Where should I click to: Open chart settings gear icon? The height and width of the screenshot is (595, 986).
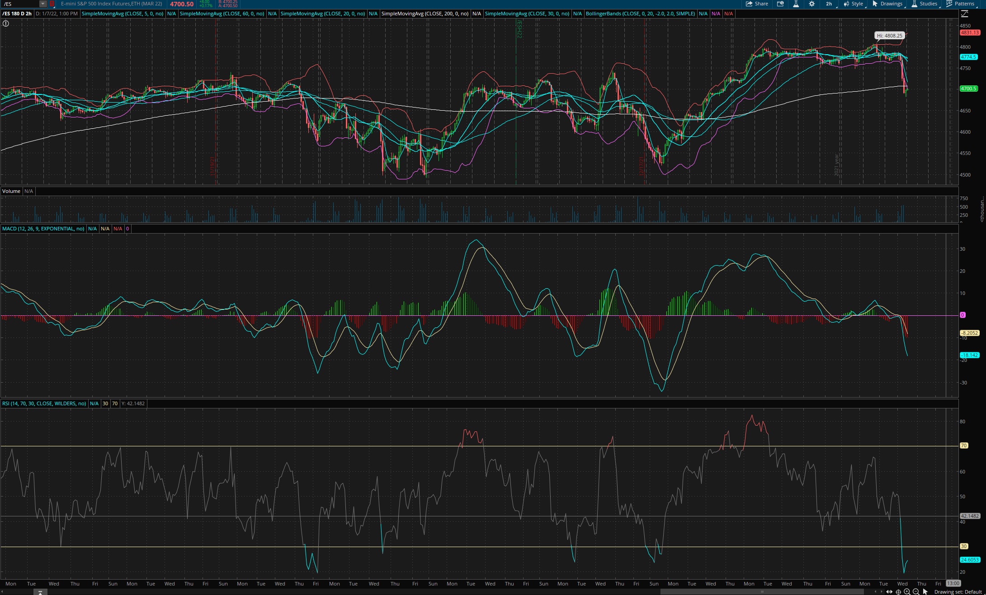pos(811,4)
